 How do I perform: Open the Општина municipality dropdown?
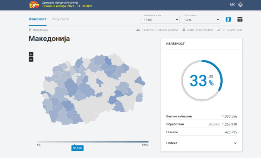[x=201, y=20]
